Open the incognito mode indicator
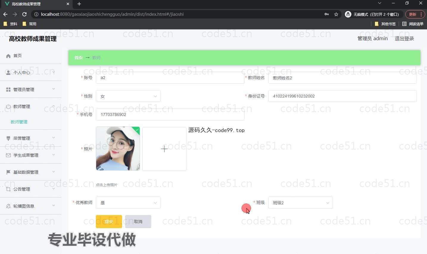The image size is (427, 254). click(374, 14)
